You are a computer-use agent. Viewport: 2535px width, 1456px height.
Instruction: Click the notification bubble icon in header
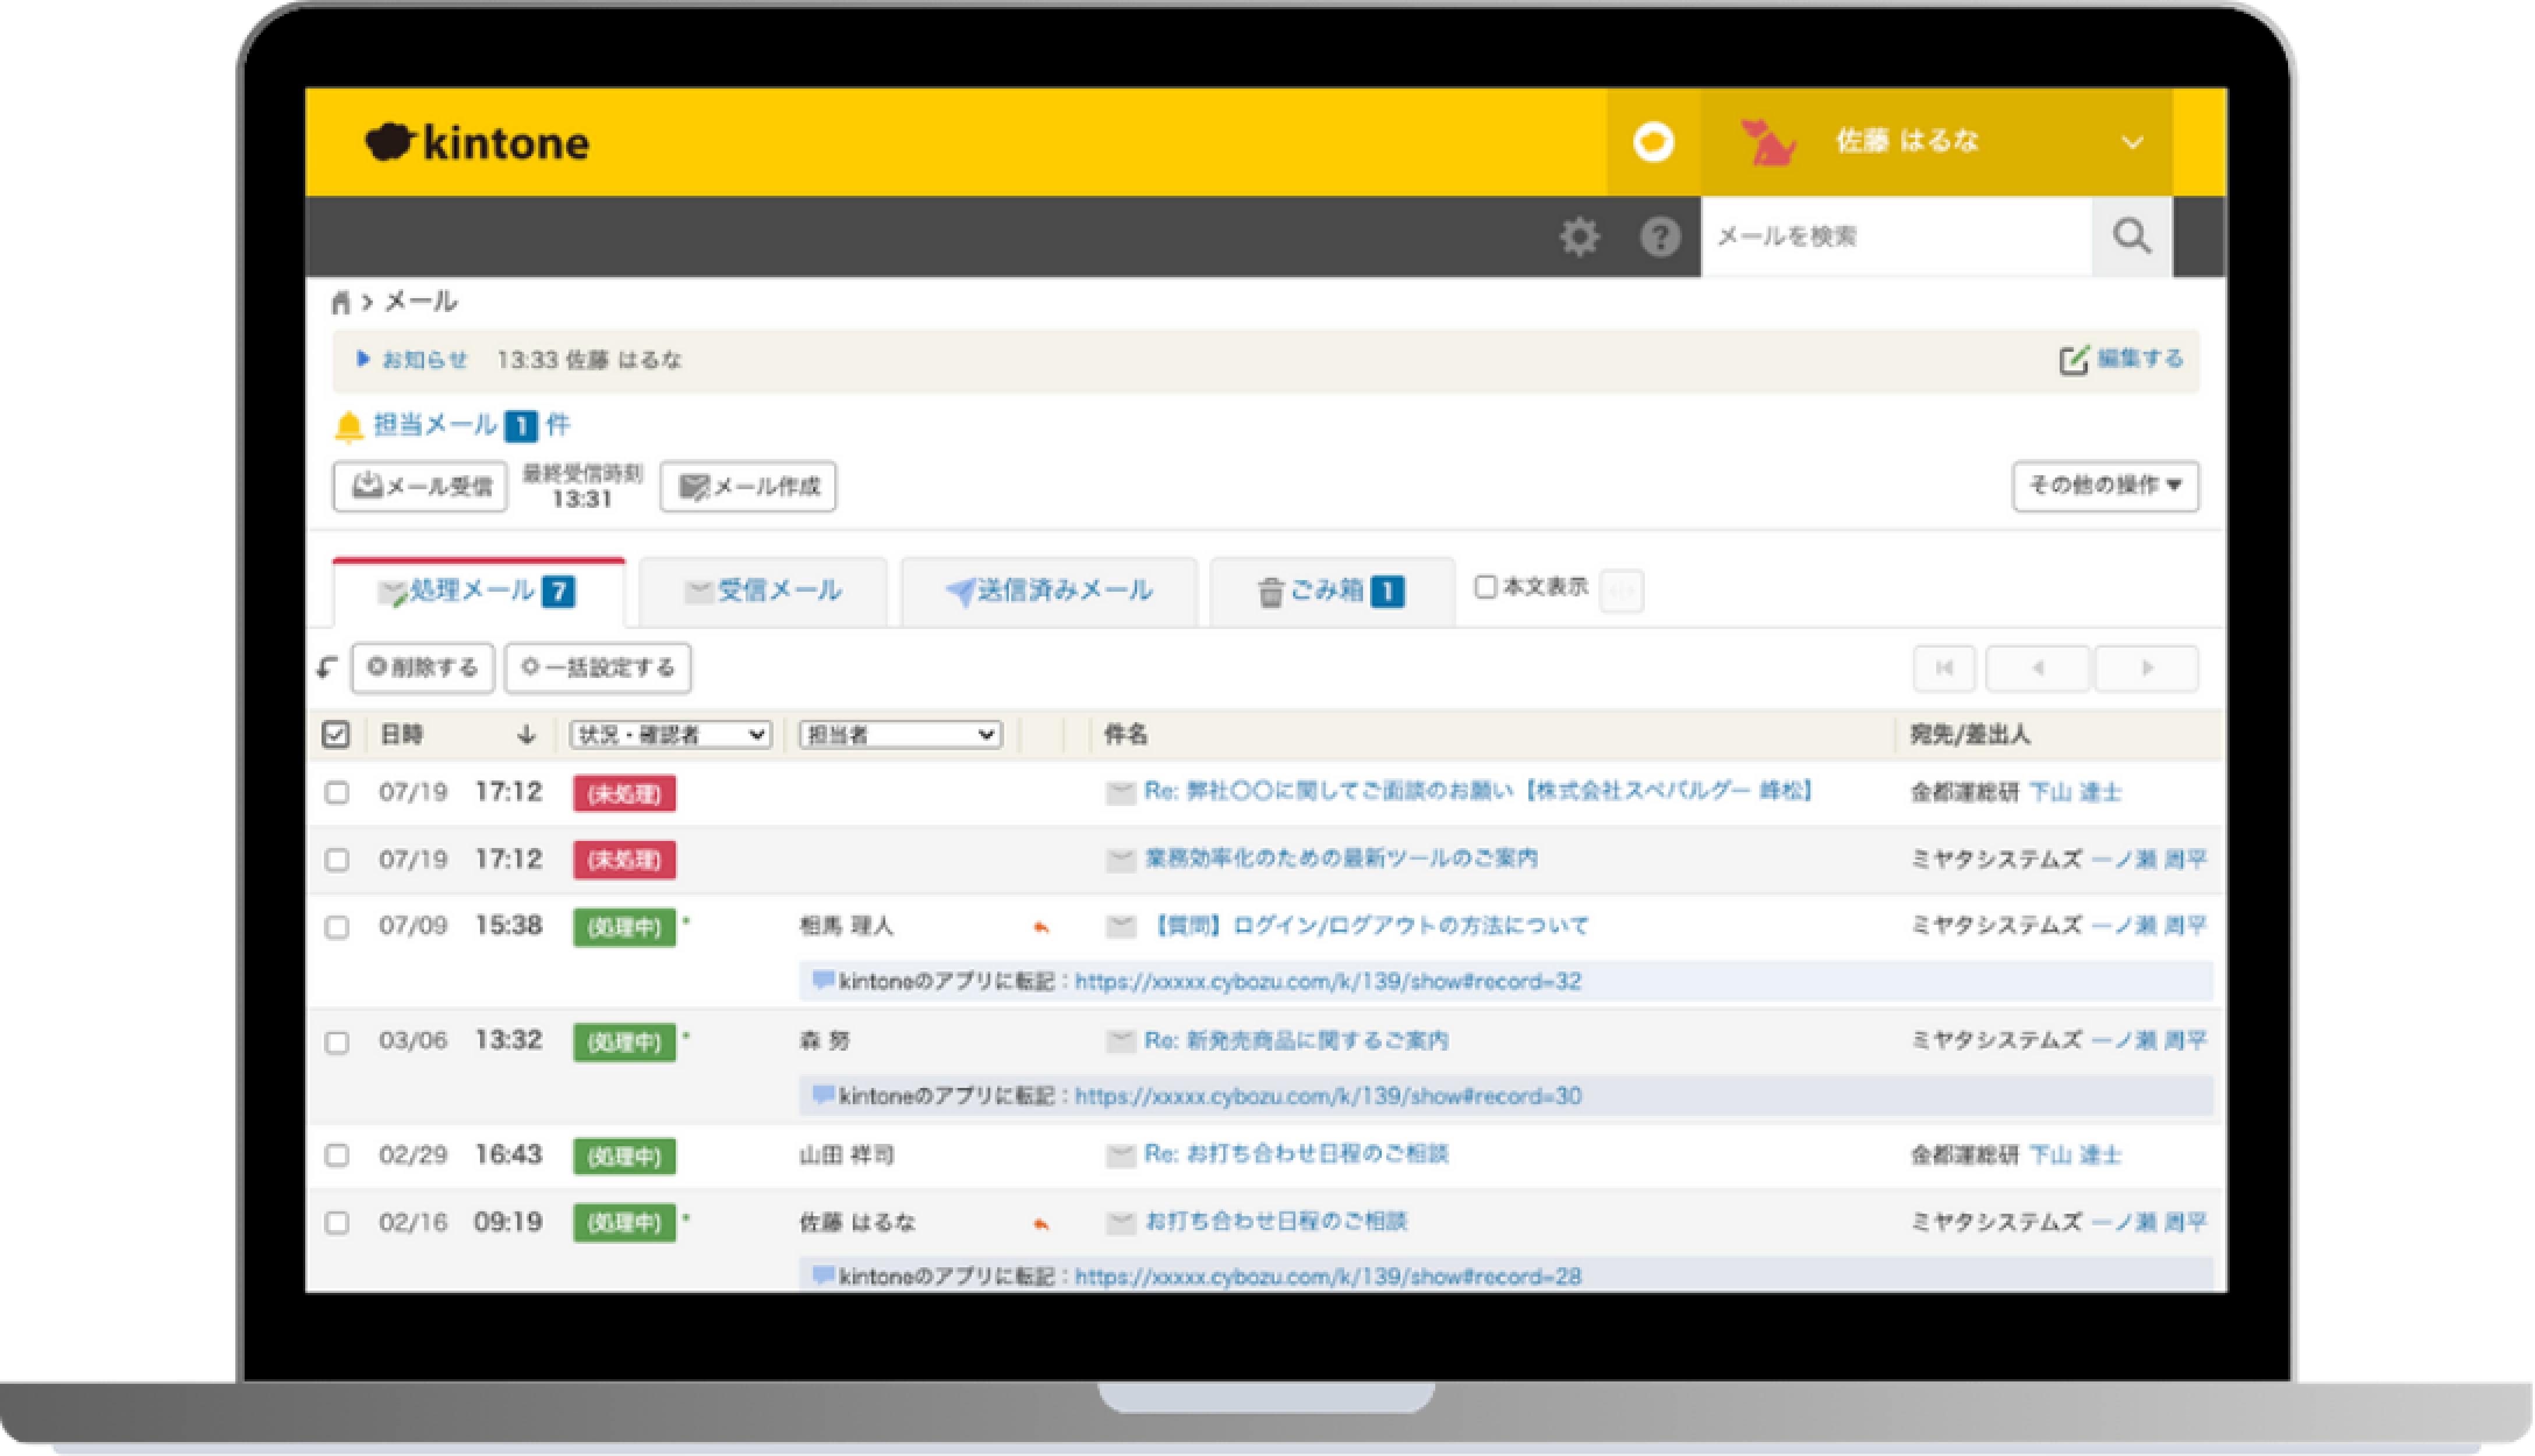tap(1653, 142)
